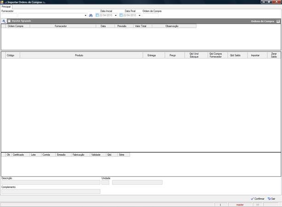Click the Ok column header in lots grid
The width and height of the screenshot is (282, 207).
(8, 155)
